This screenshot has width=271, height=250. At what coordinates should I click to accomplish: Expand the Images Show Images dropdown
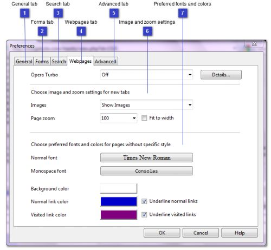point(146,105)
